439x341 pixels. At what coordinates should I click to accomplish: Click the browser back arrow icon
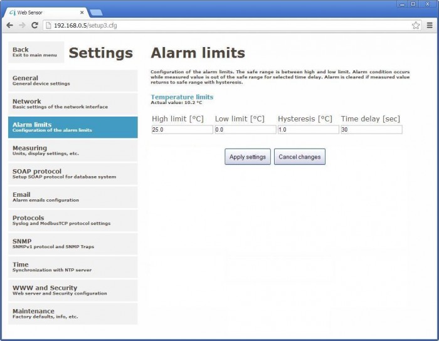(9, 25)
